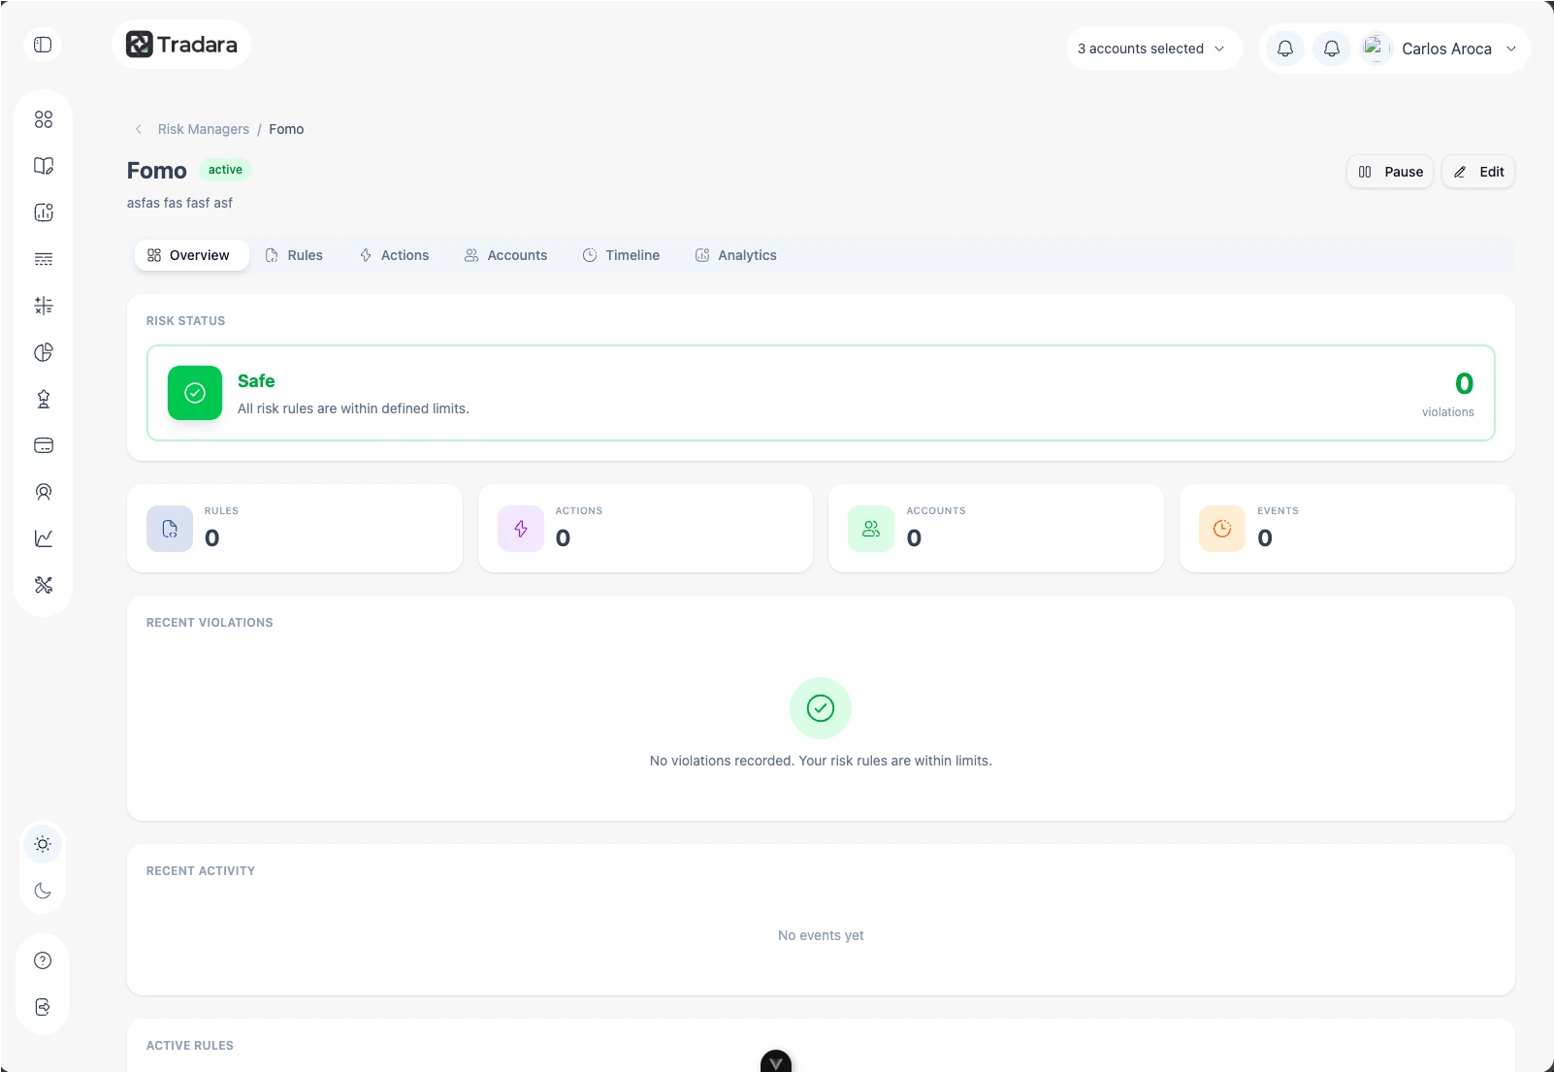Viewport: 1554px width, 1072px height.
Task: Open the trading journal book icon
Action: point(44,166)
